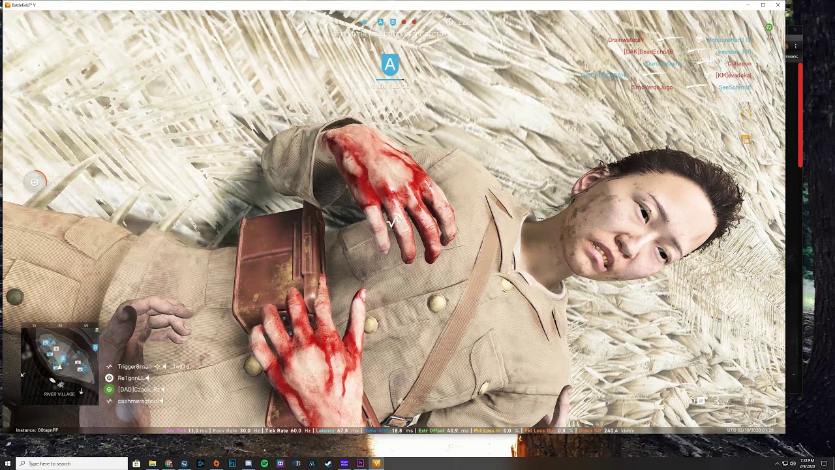The height and width of the screenshot is (470, 835).
Task: Click the green network status icon top right
Action: tap(768, 27)
